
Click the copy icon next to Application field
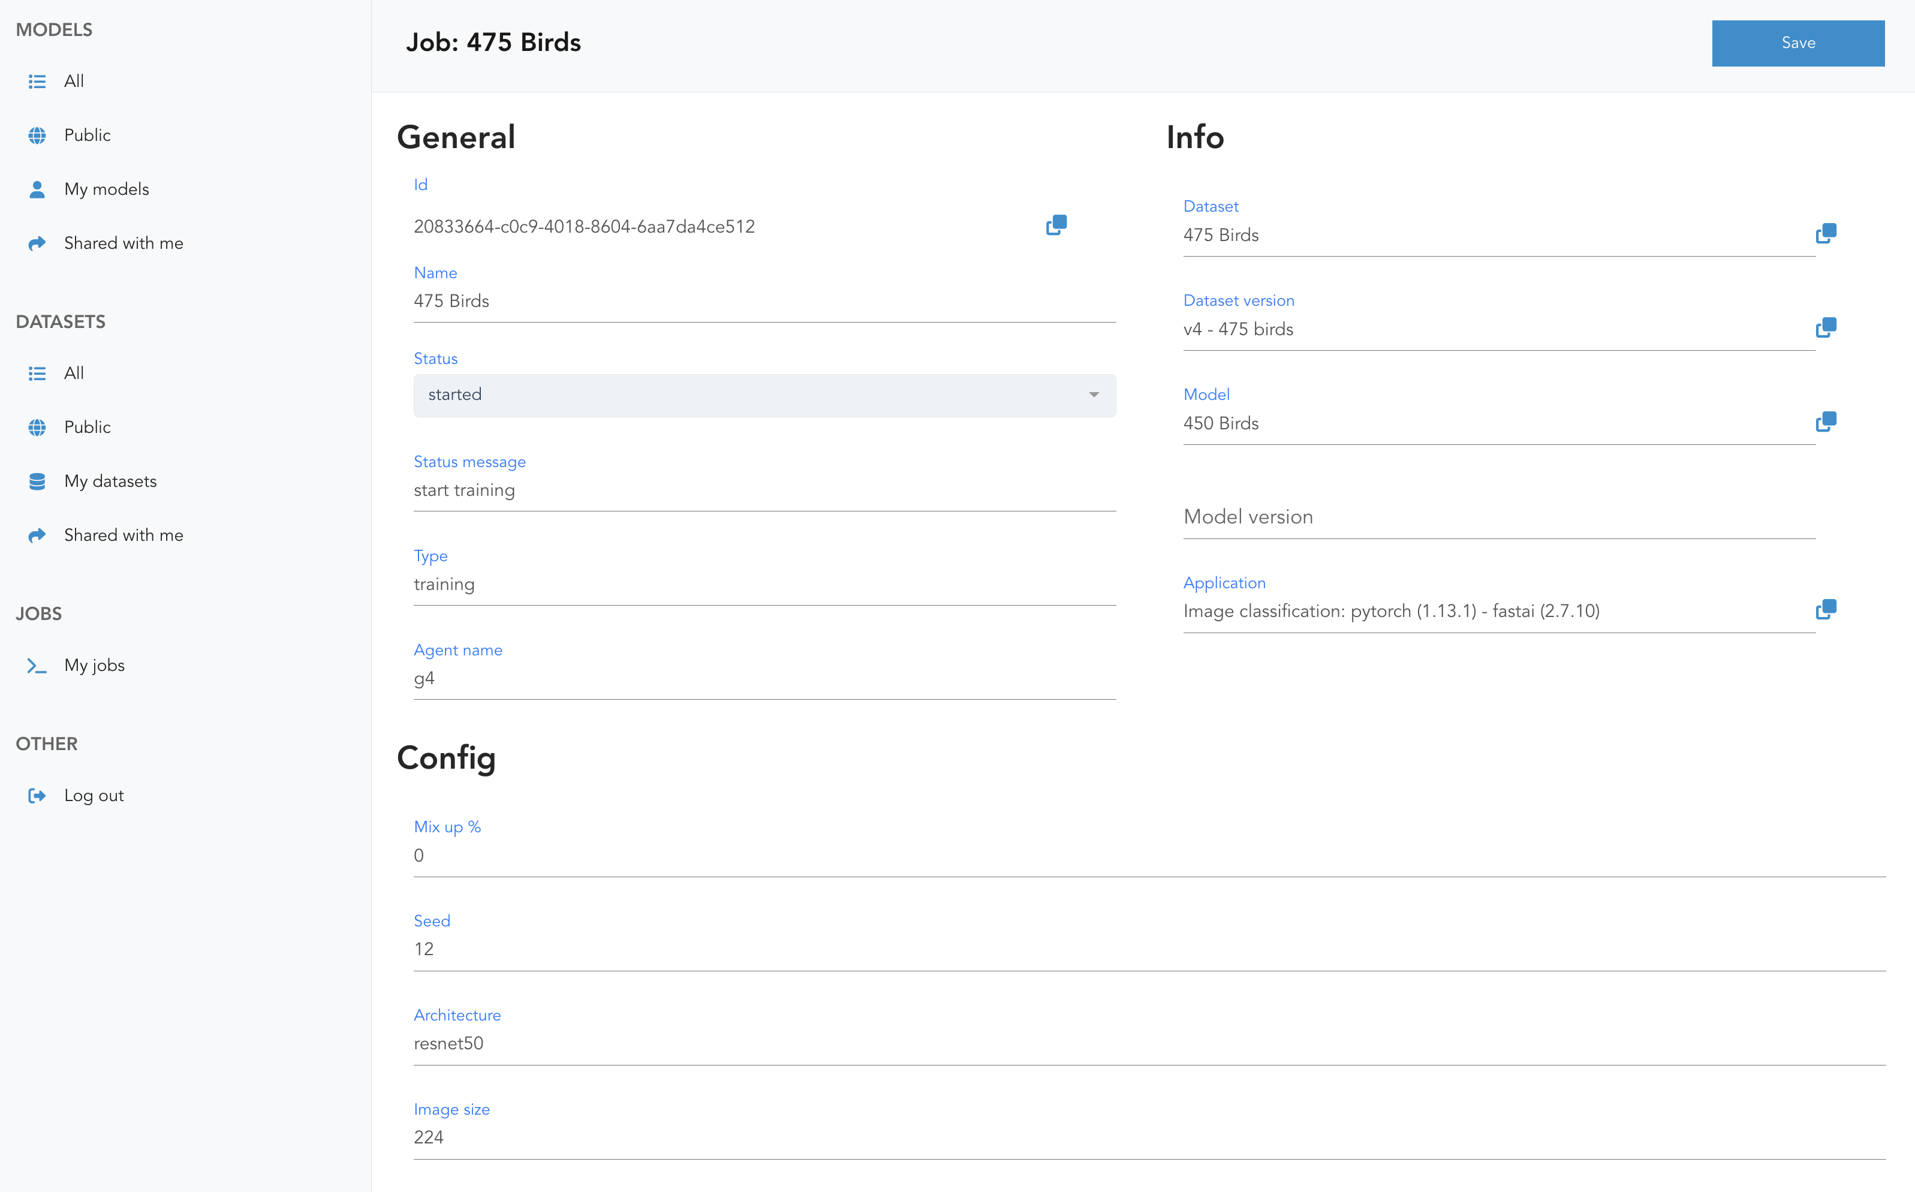click(1826, 610)
